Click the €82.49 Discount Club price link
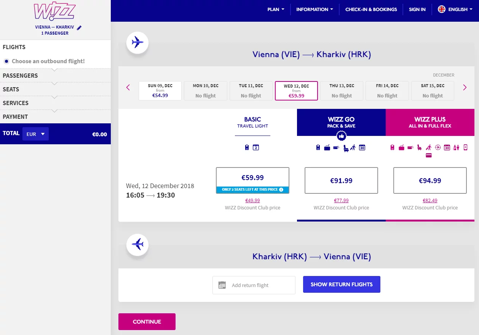Image resolution: width=479 pixels, height=335 pixels. click(x=430, y=201)
